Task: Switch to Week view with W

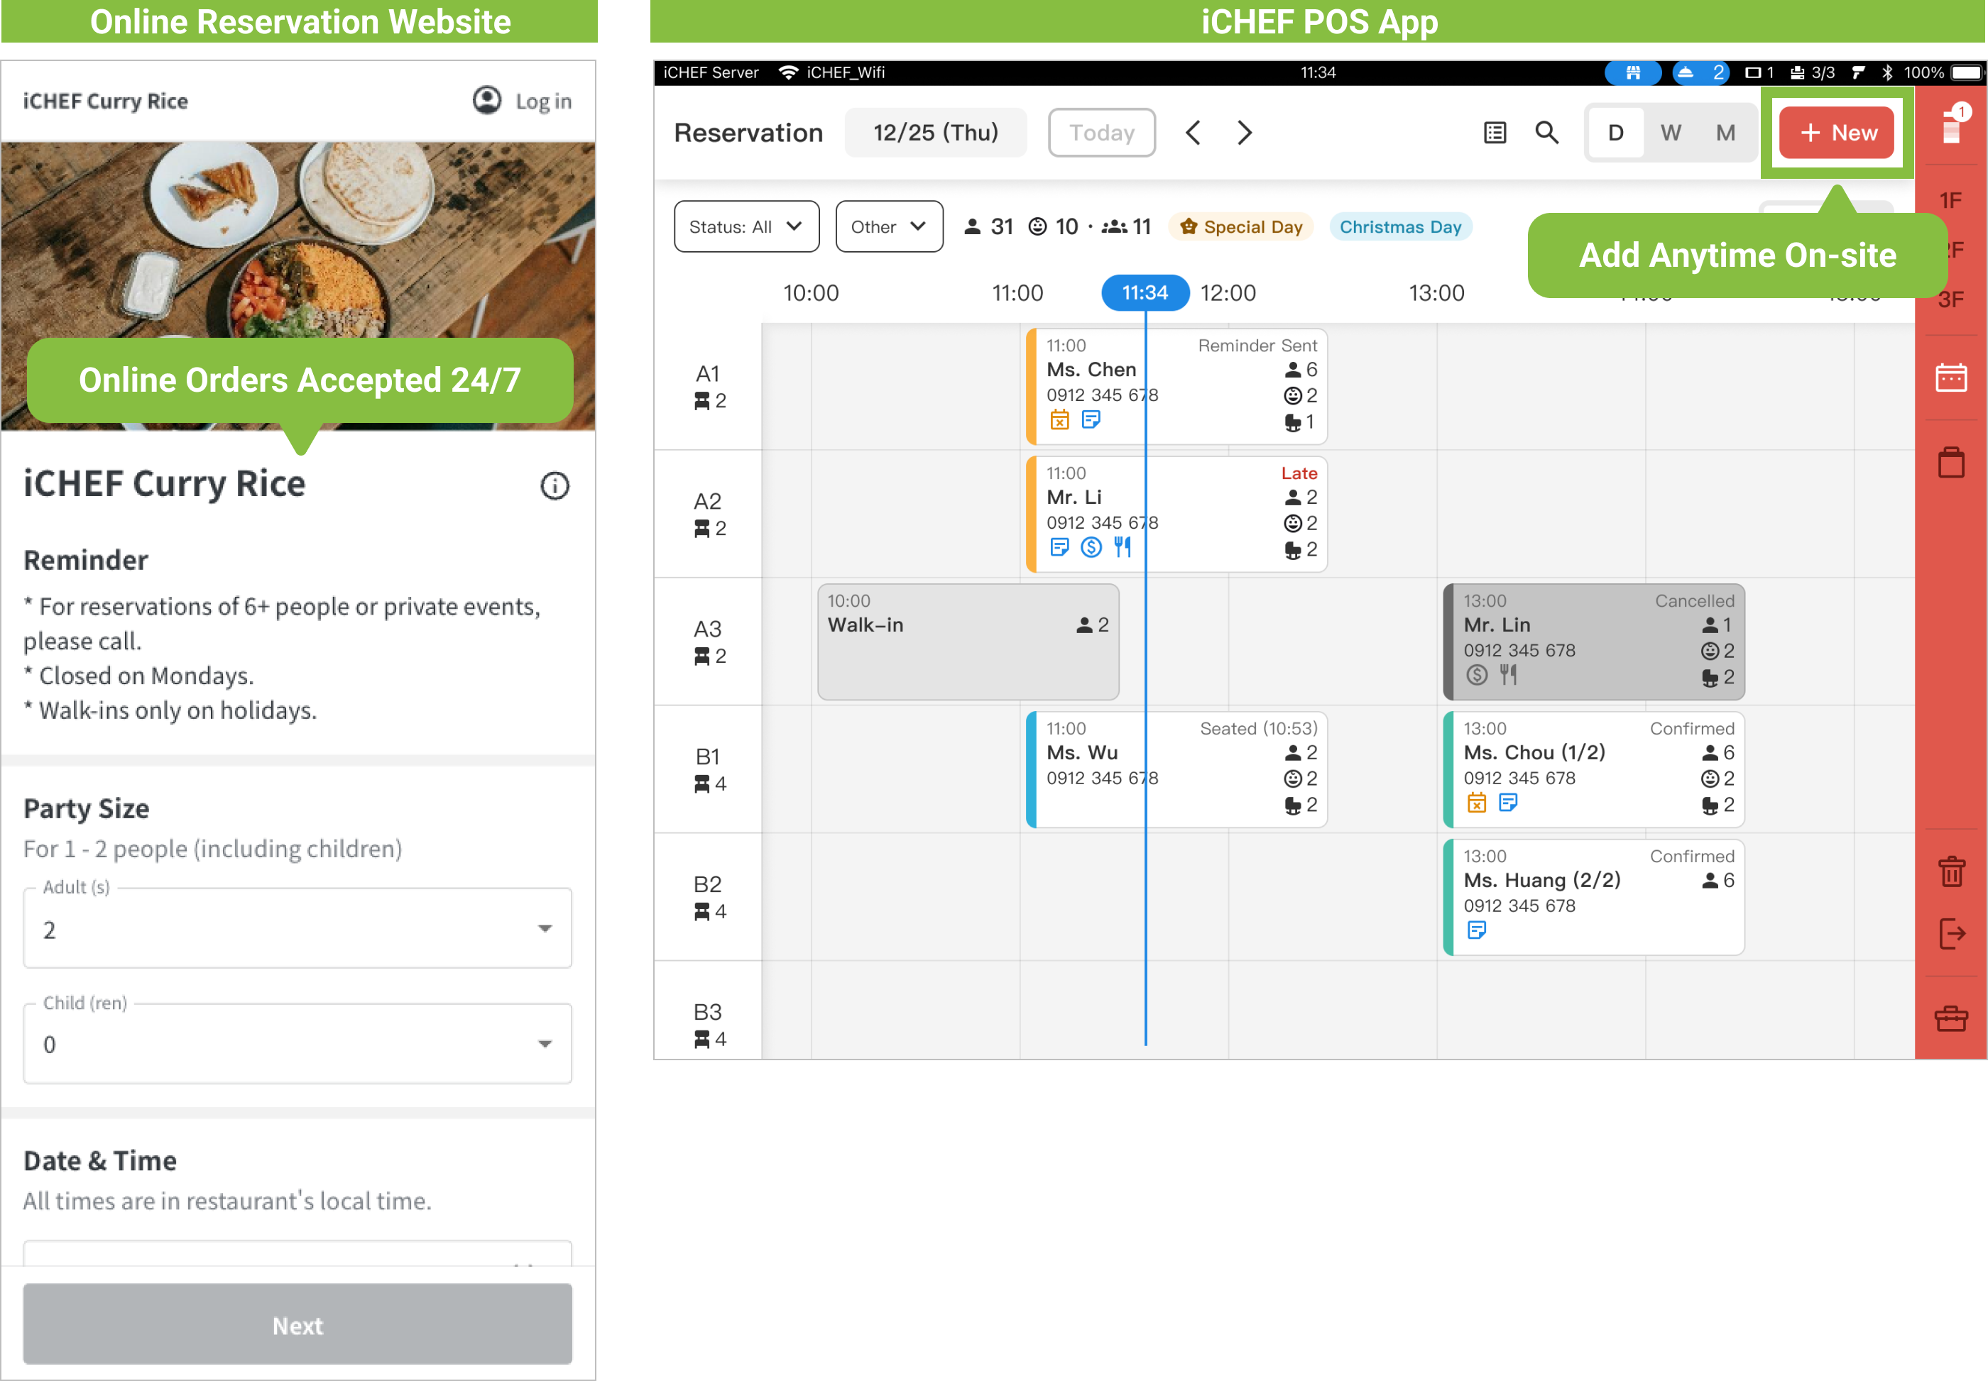Action: click(1671, 133)
